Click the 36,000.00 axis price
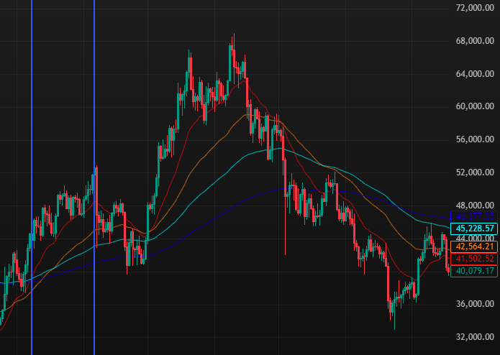The image size is (500, 355). click(475, 304)
